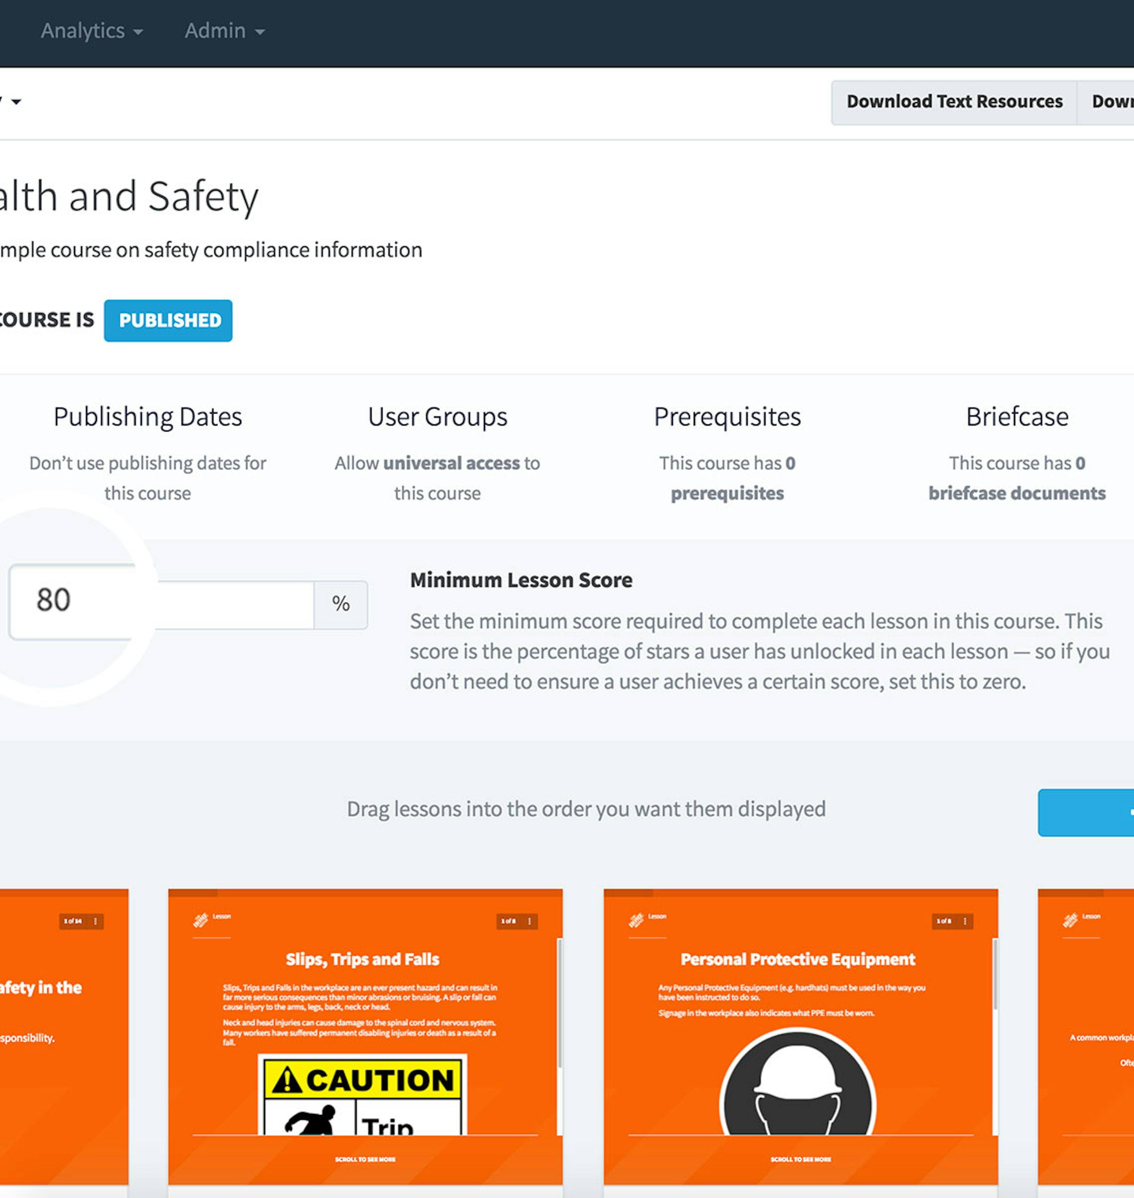
Task: Open User Groups settings
Action: click(437, 453)
